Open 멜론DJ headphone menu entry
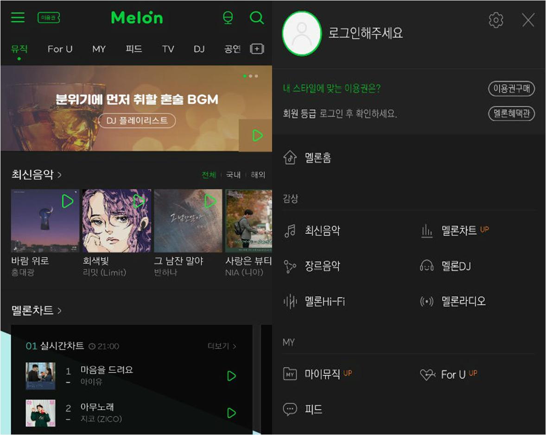Screen dimensions: 546x435 pos(445,267)
